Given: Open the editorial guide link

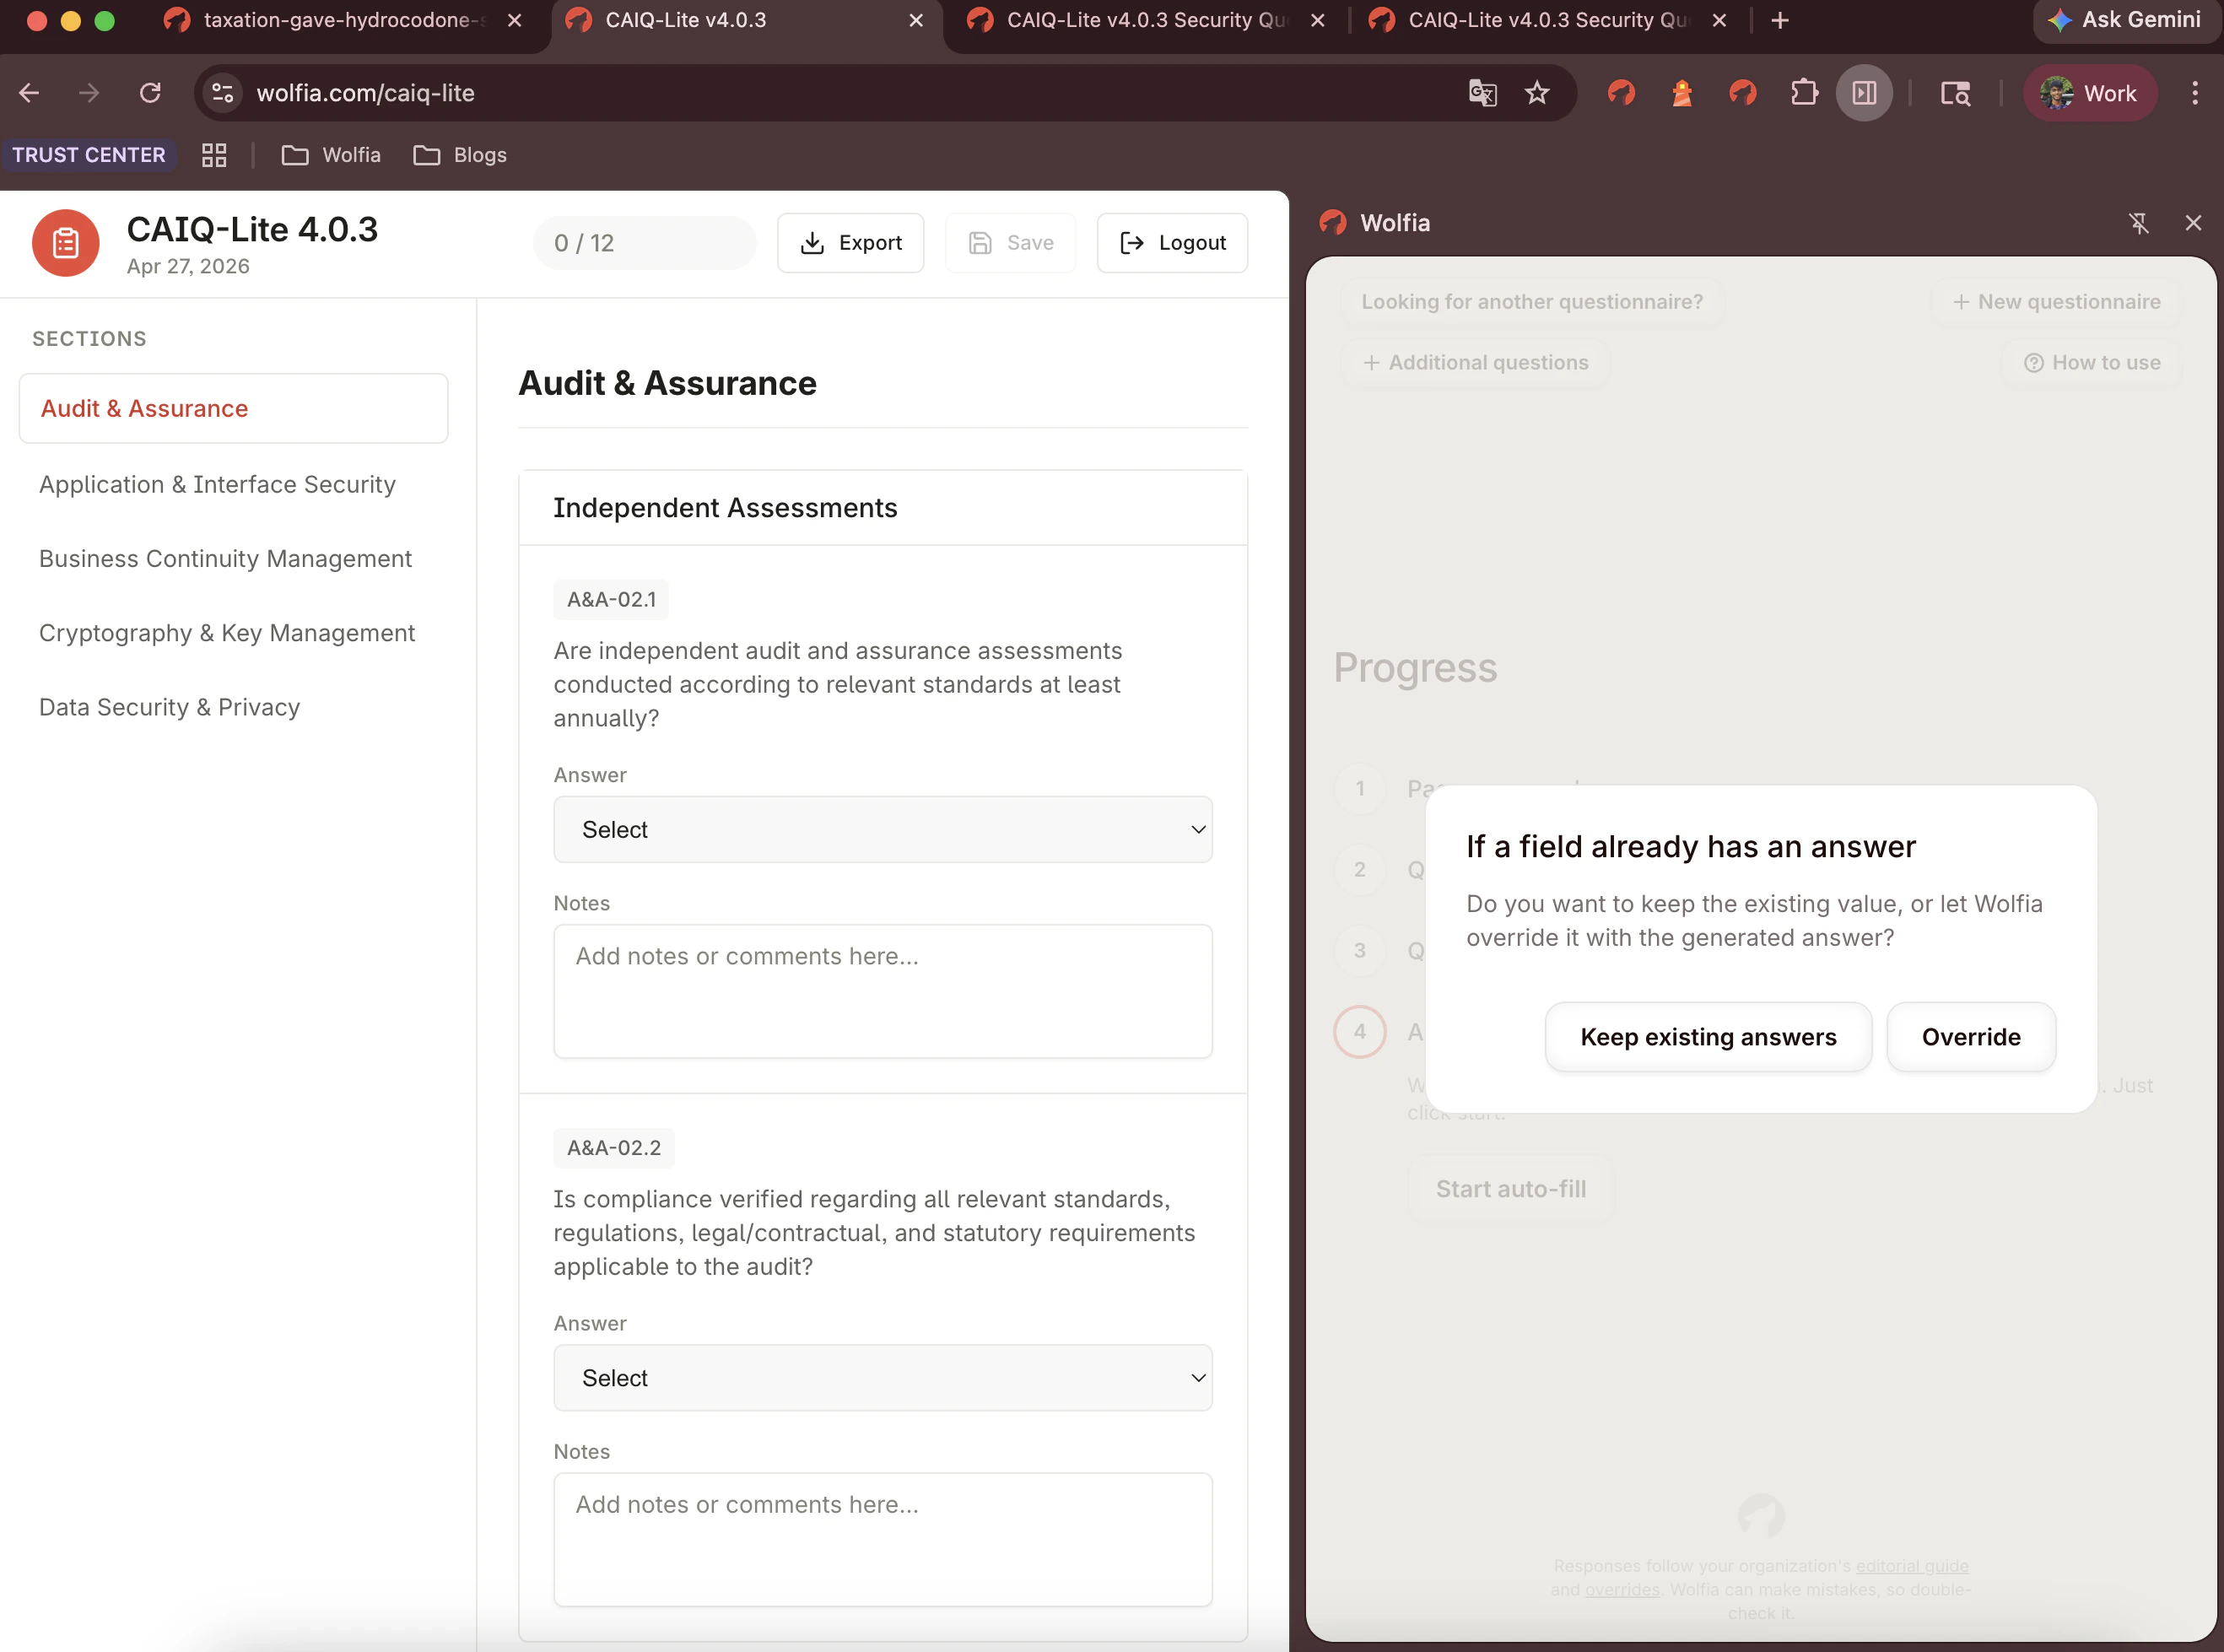Looking at the screenshot, I should (x=1911, y=1566).
